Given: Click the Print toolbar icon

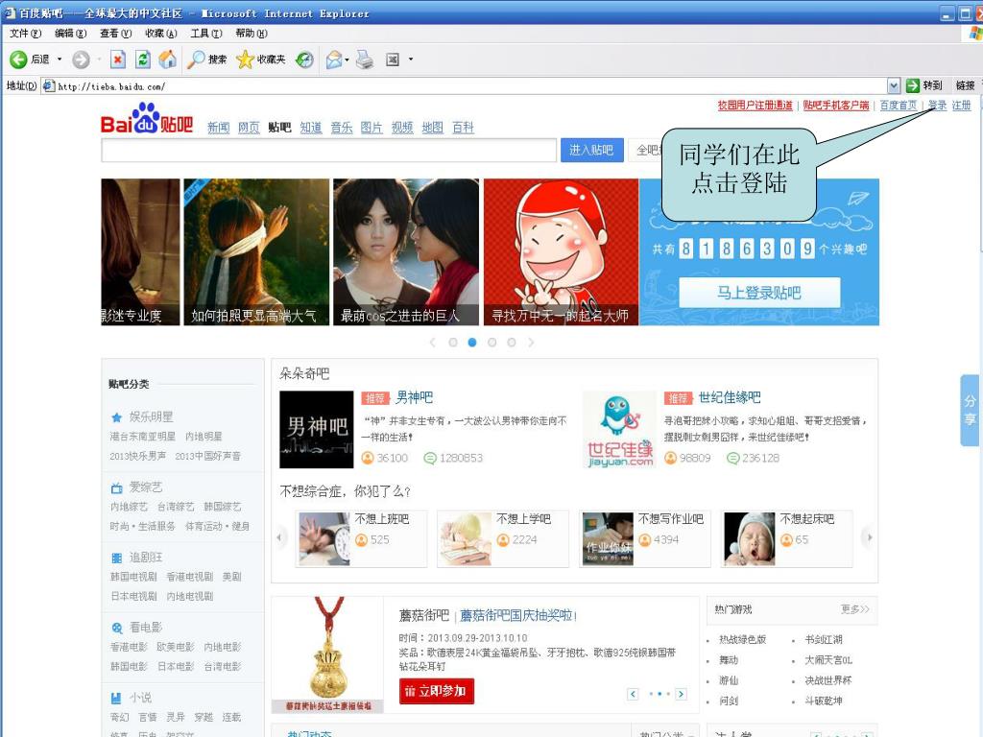Looking at the screenshot, I should tap(364, 59).
